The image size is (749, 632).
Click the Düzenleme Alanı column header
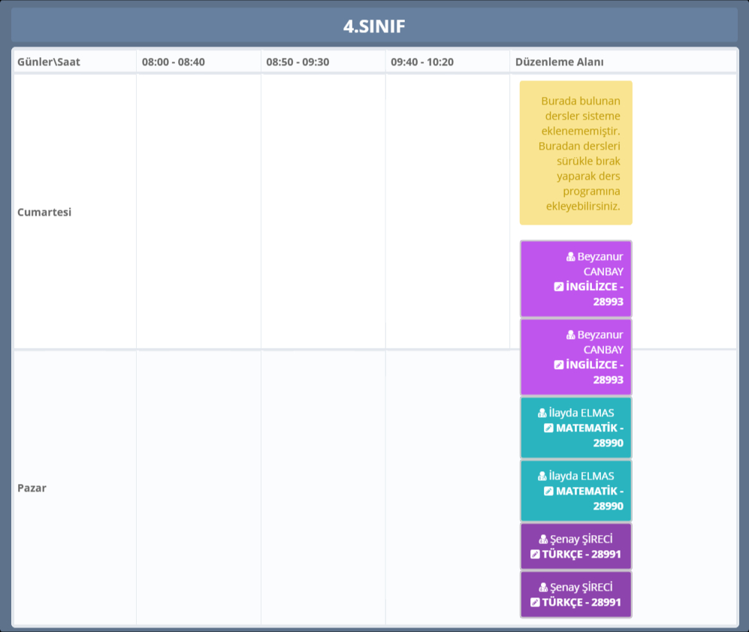point(559,62)
